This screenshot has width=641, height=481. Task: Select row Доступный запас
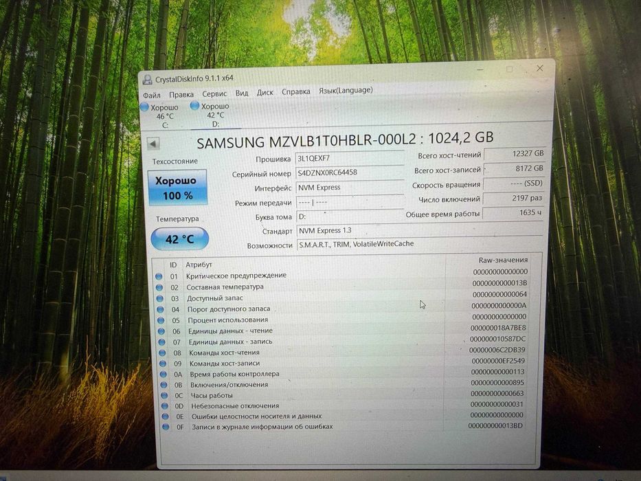click(342, 297)
